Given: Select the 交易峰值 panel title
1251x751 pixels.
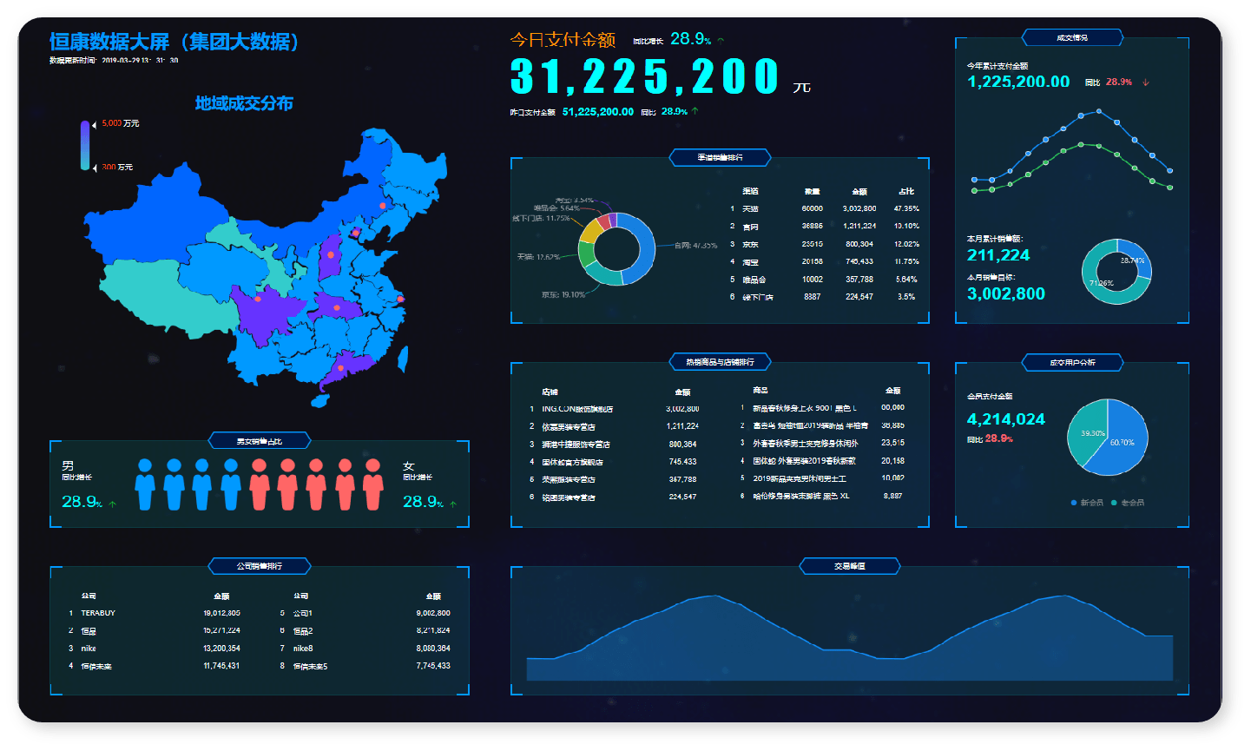Looking at the screenshot, I should coord(850,566).
